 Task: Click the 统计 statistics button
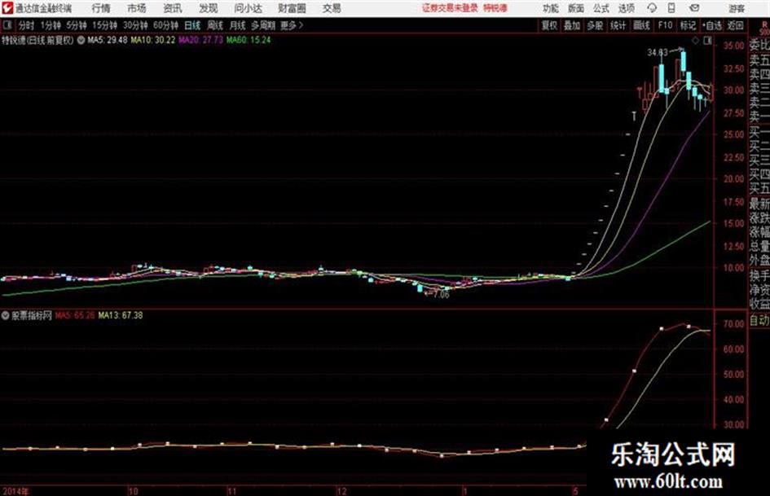[618, 25]
